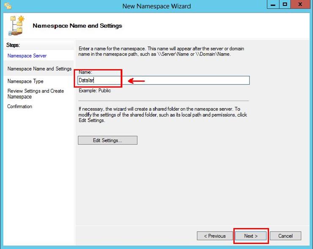
Task: Select the Namespace Type step
Action: point(25,81)
